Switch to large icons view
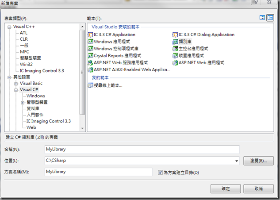This screenshot has height=200, width=280. 262,18
